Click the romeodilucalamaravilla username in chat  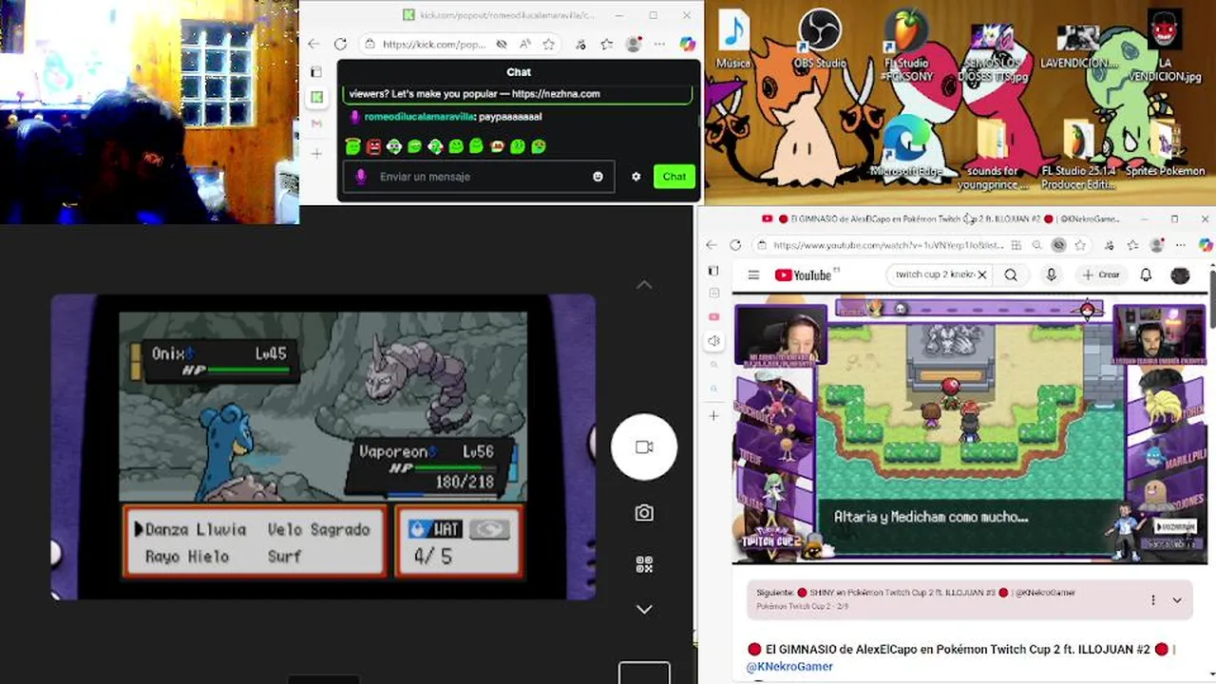(419, 117)
